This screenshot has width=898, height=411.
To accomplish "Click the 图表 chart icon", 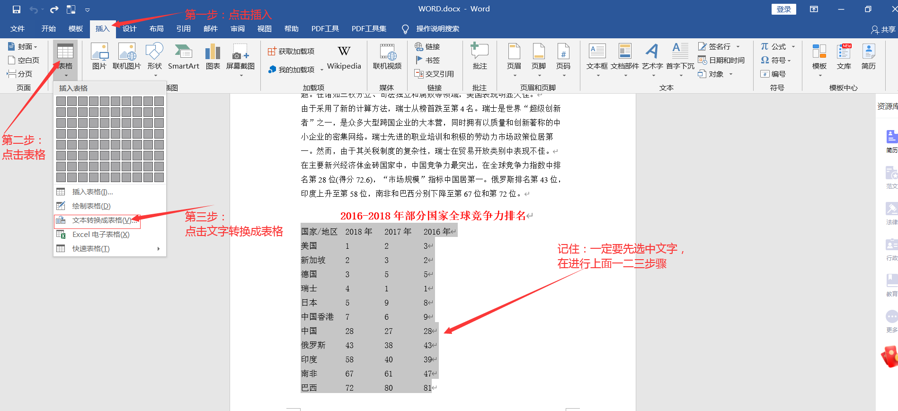I will (x=213, y=56).
